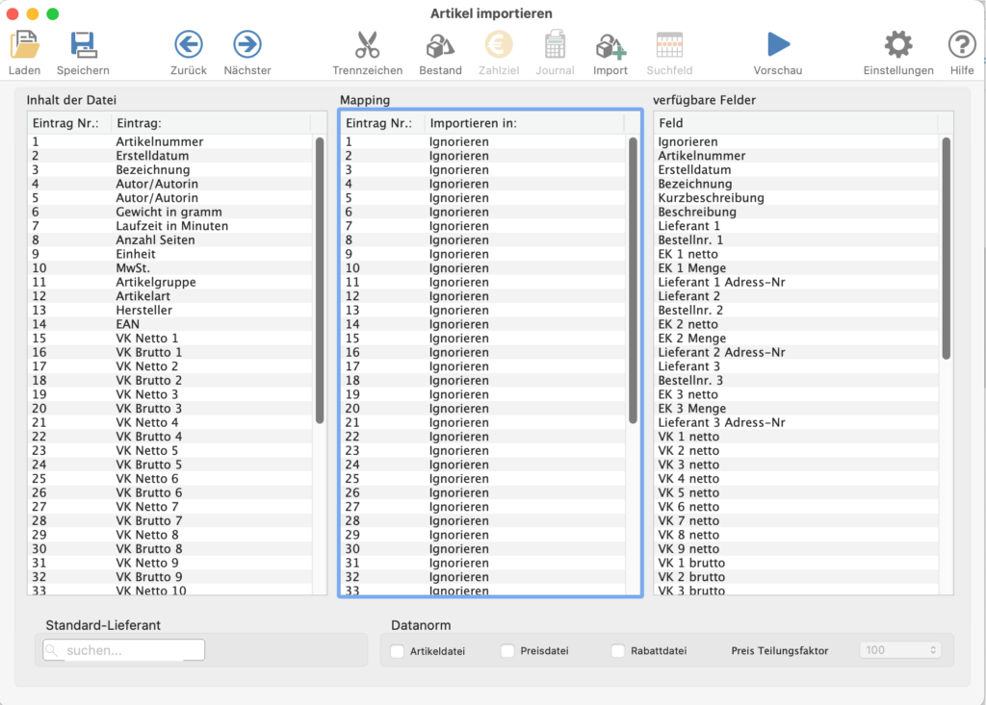Select 'EK 1 netto' field
This screenshot has height=705, width=986.
pos(688,255)
